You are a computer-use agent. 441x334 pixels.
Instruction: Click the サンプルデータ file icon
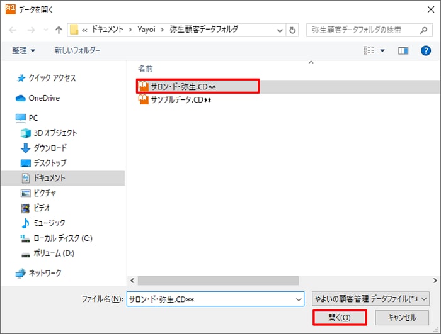[x=143, y=100]
